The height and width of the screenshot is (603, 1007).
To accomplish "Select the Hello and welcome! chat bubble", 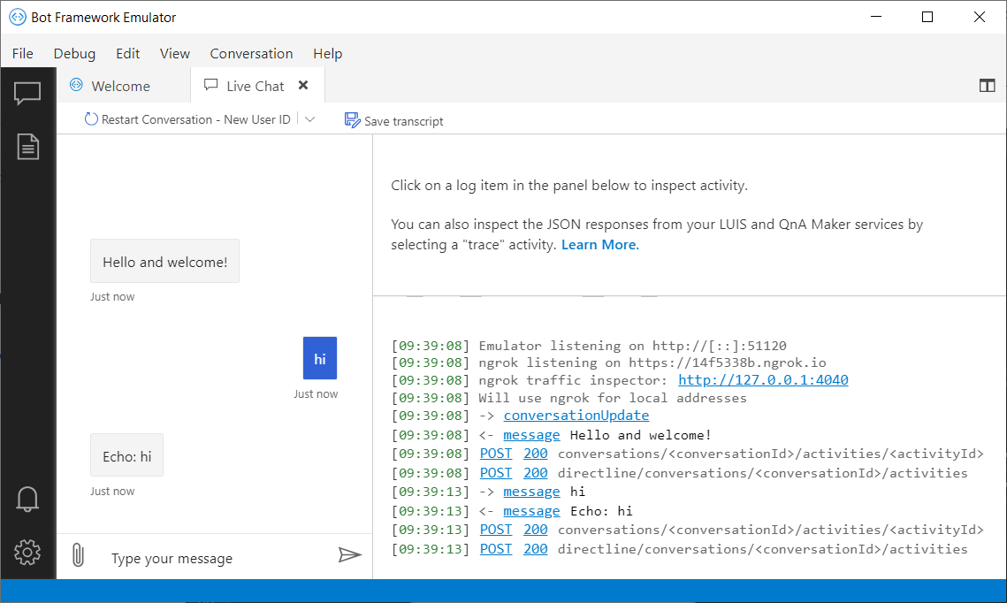I will 165,262.
